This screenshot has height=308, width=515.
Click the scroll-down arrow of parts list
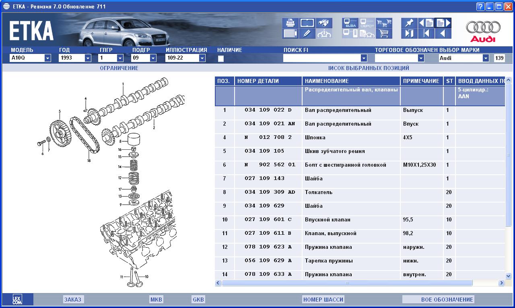[x=508, y=276]
